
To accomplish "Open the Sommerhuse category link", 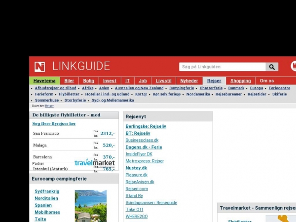I will (47, 100).
